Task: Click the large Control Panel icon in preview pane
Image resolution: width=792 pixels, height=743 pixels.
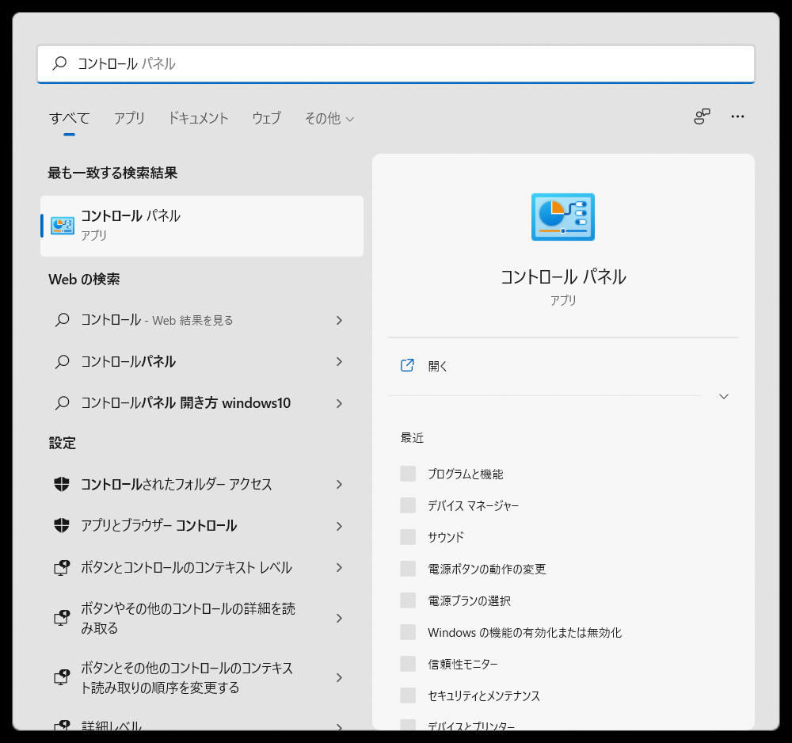Action: (562, 217)
